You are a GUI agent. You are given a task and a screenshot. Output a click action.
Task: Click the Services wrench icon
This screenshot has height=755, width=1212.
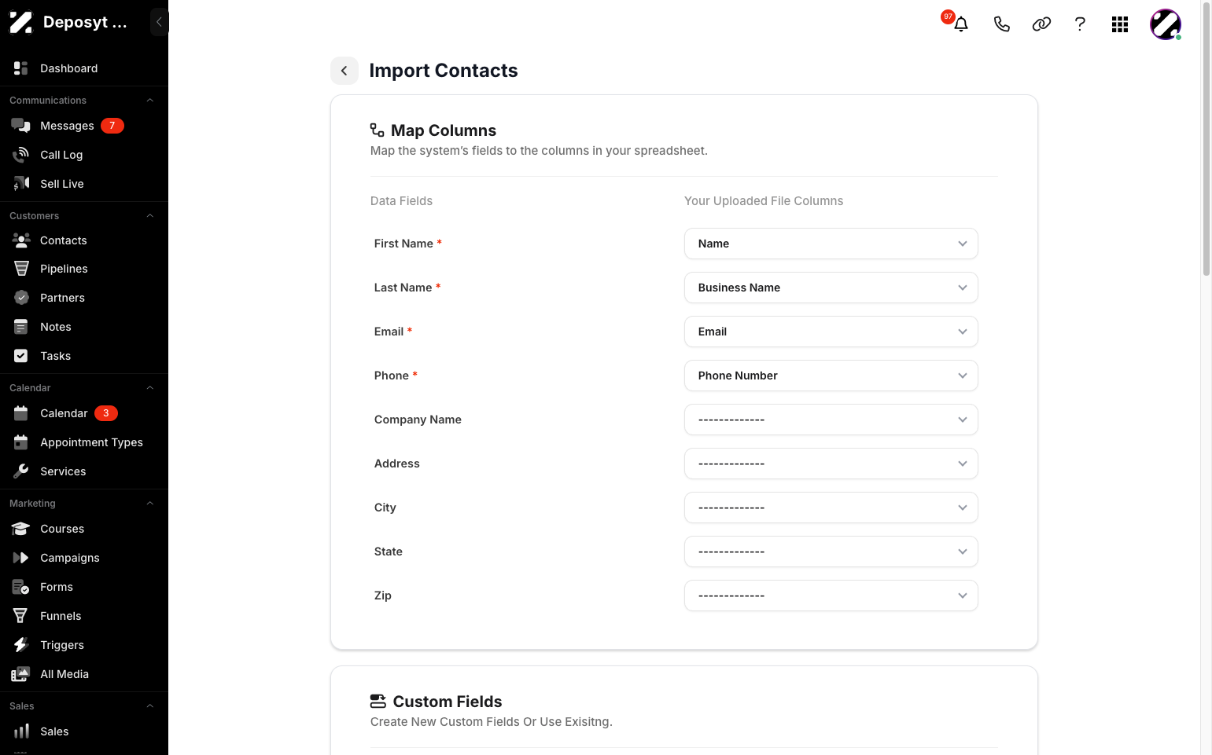[x=21, y=471]
